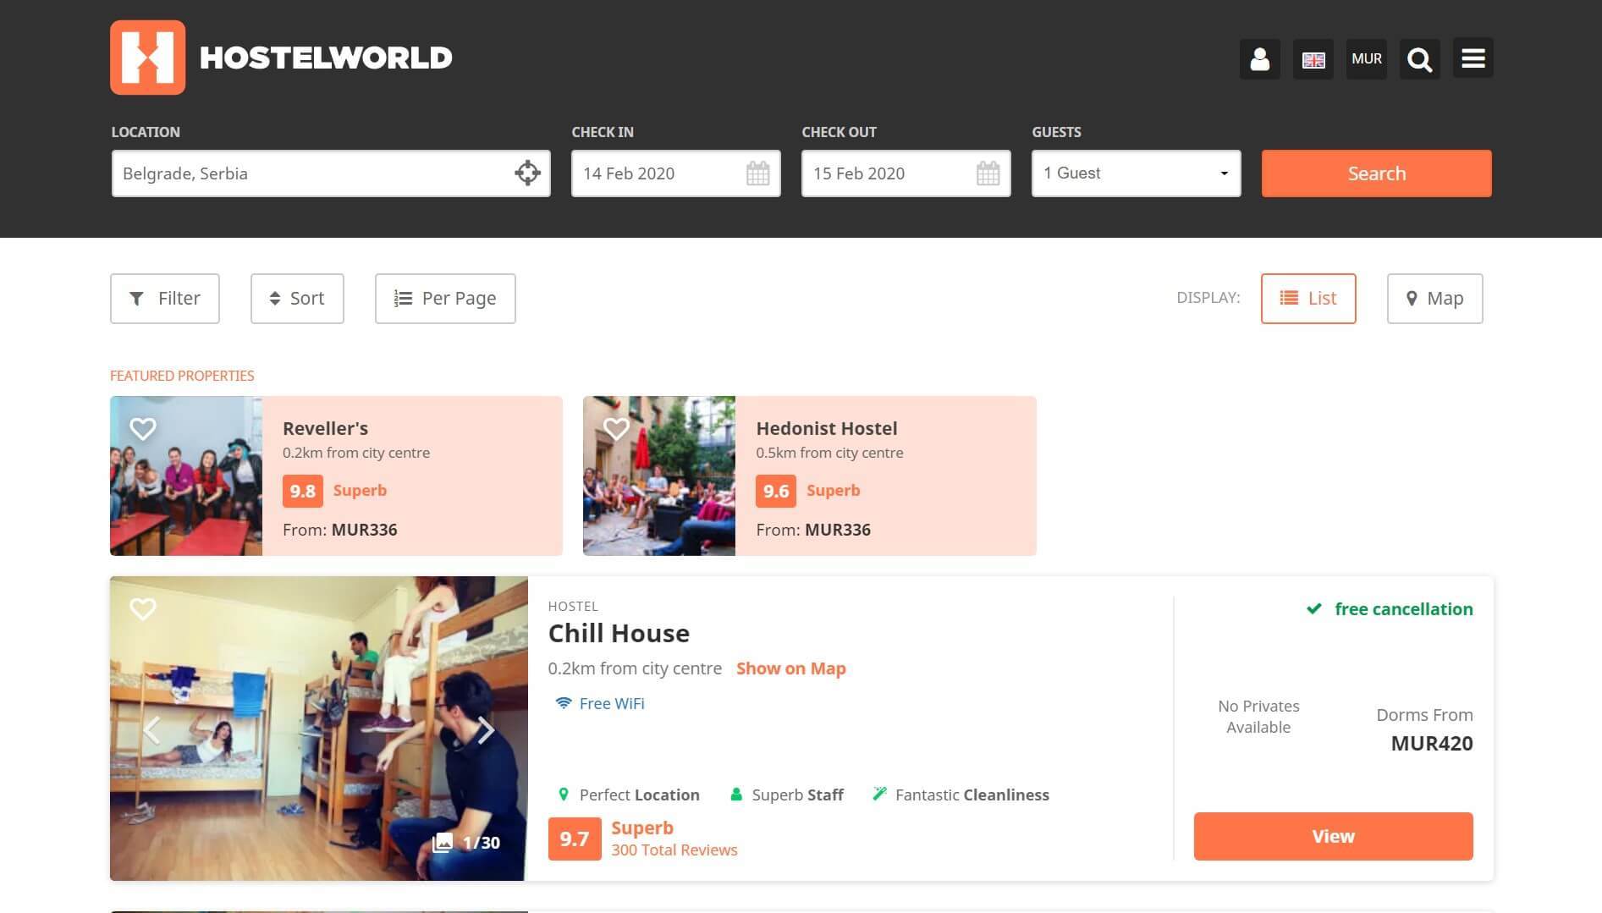1602x913 pixels.
Task: Open the Chill House title link
Action: 619,633
